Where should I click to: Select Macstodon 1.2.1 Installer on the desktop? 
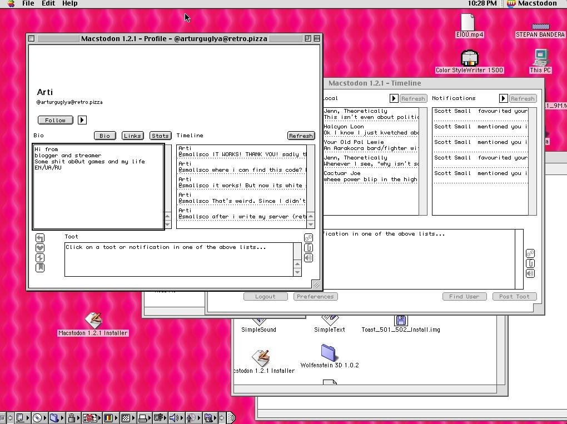coord(93,324)
